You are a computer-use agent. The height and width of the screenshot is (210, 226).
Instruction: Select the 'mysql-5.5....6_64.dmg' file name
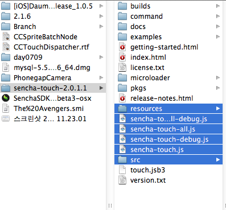(x=52, y=68)
